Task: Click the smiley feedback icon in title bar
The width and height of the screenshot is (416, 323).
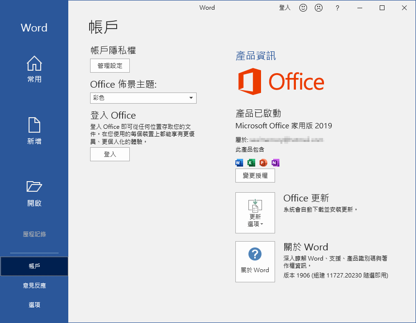Action: [303, 8]
